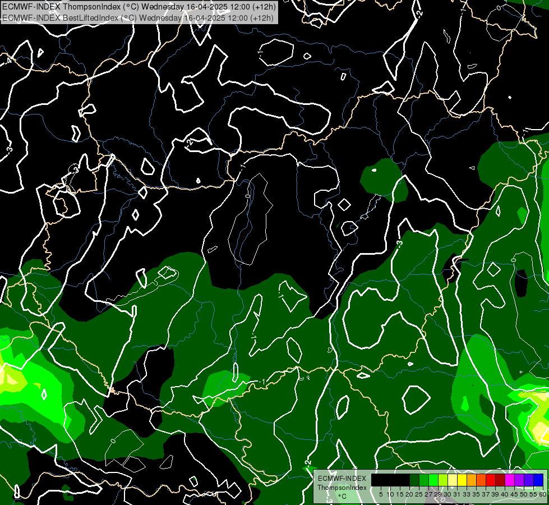Select the purple 45–50 legend swatch
The image size is (549, 505).
[x=519, y=480]
